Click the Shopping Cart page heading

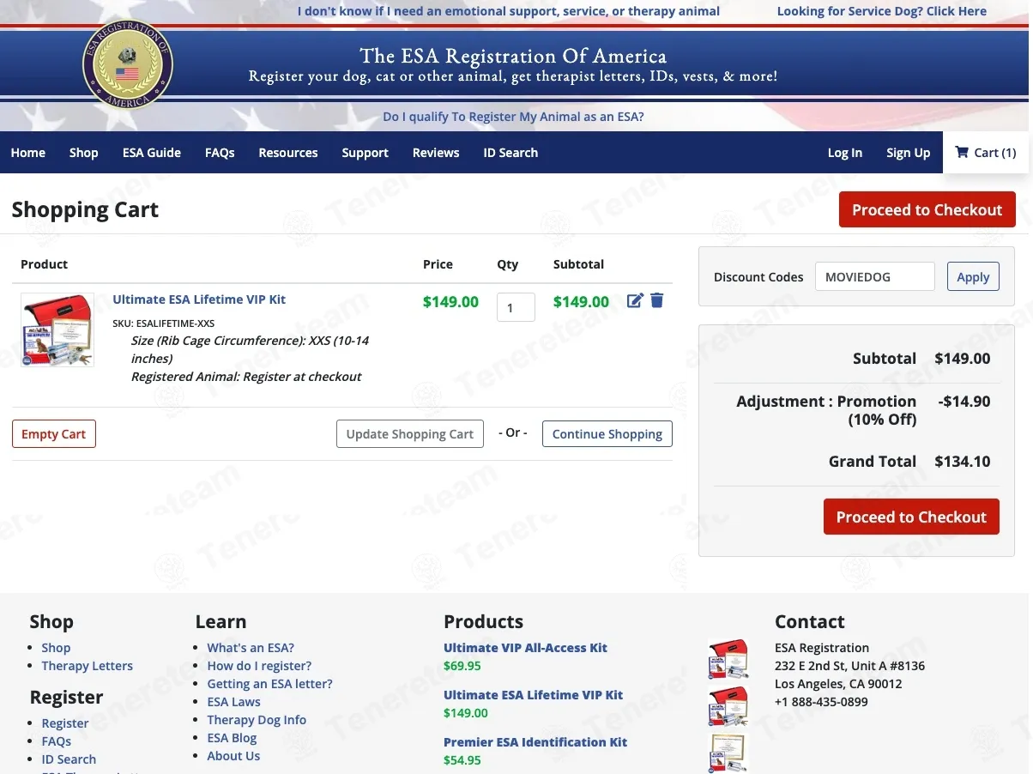click(x=85, y=210)
